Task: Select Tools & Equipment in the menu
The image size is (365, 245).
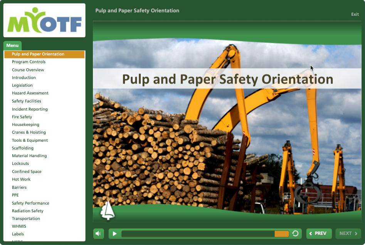Action: pos(30,140)
